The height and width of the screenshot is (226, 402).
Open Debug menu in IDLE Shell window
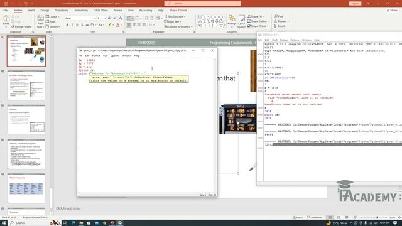[283, 40]
